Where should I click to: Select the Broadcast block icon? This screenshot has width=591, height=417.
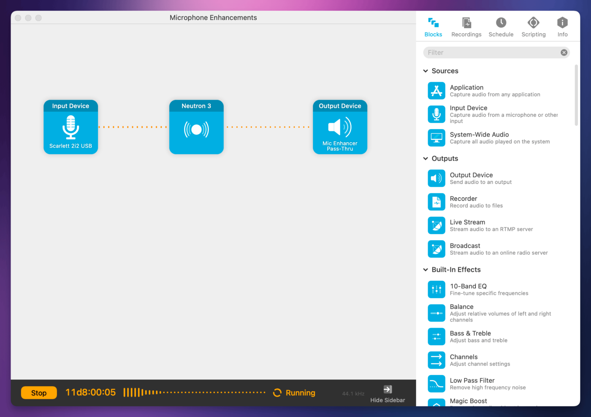pos(436,249)
